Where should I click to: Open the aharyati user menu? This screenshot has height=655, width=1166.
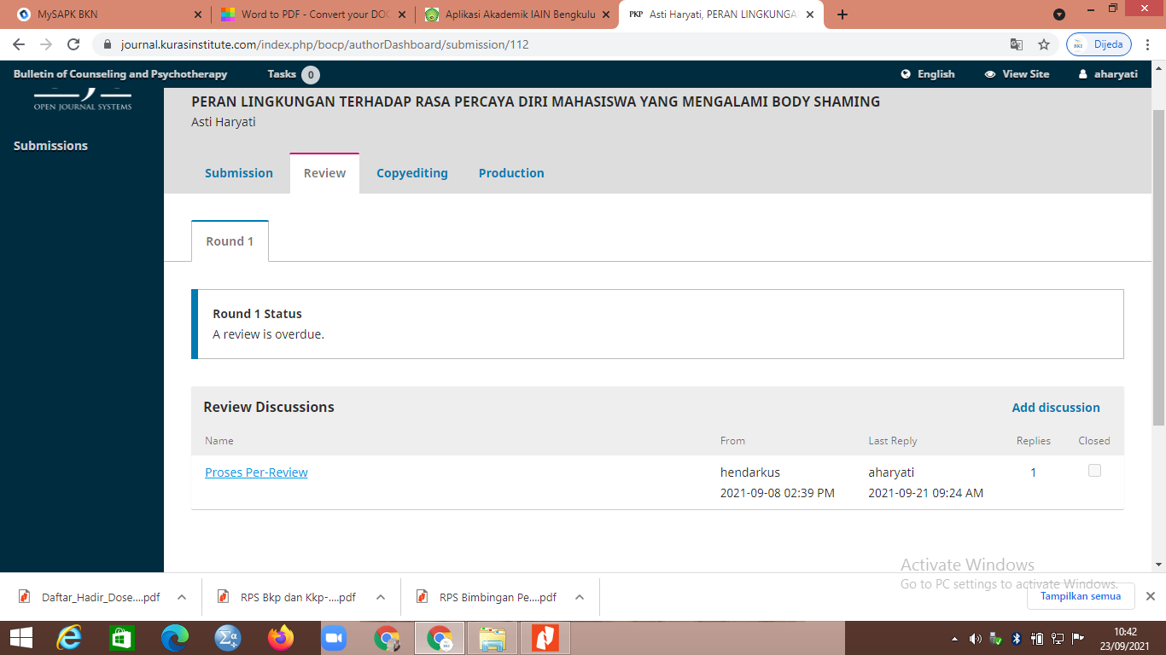[x=1108, y=74]
